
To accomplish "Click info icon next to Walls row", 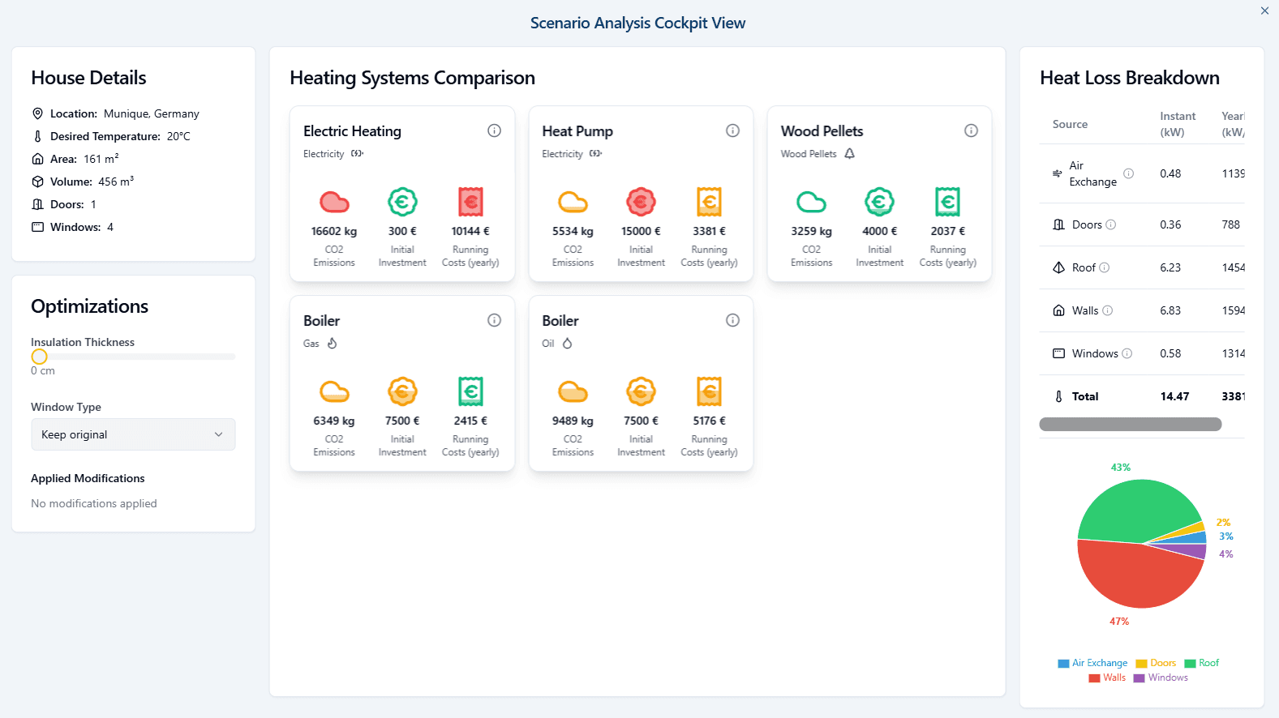I will tap(1108, 310).
